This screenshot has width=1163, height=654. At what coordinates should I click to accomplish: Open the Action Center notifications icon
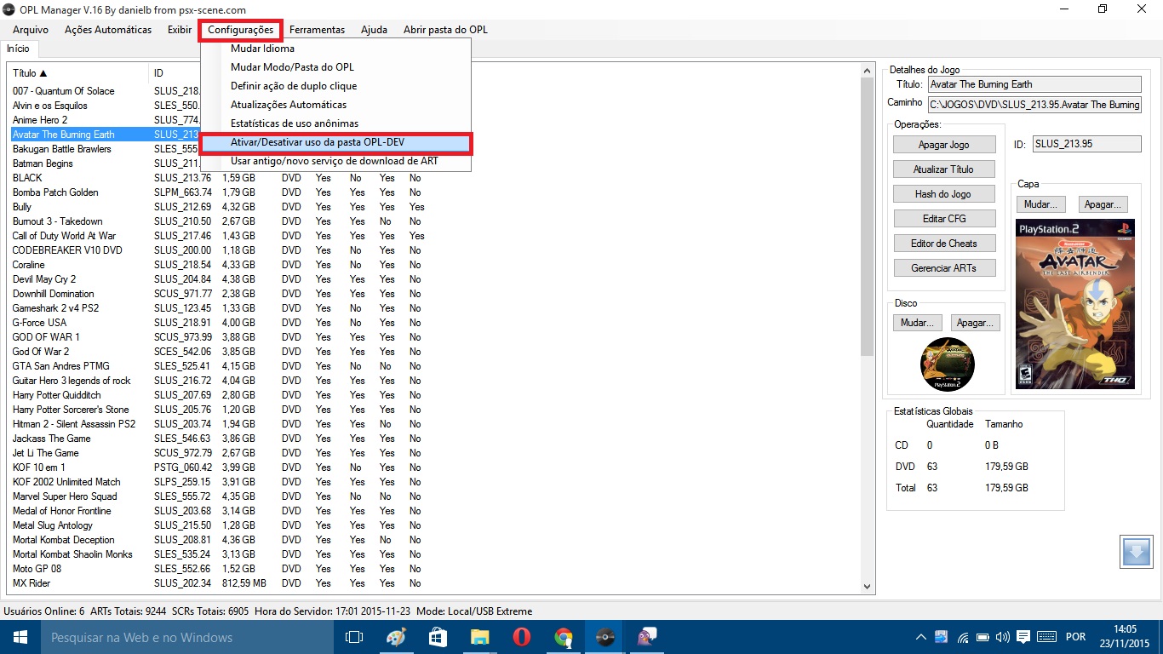[x=1024, y=637]
